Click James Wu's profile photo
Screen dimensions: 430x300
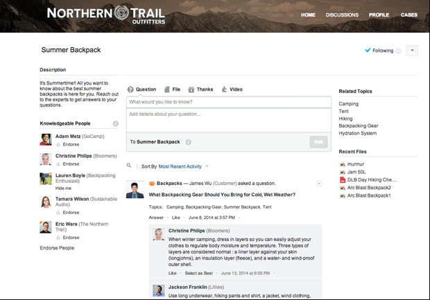[x=135, y=190]
